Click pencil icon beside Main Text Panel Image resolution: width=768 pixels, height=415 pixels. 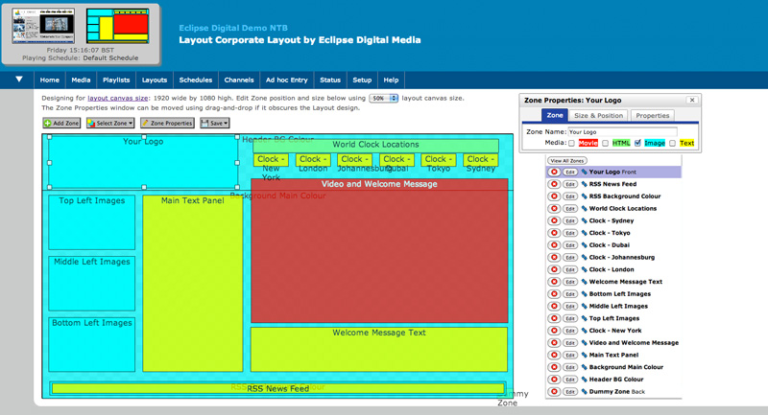(584, 356)
